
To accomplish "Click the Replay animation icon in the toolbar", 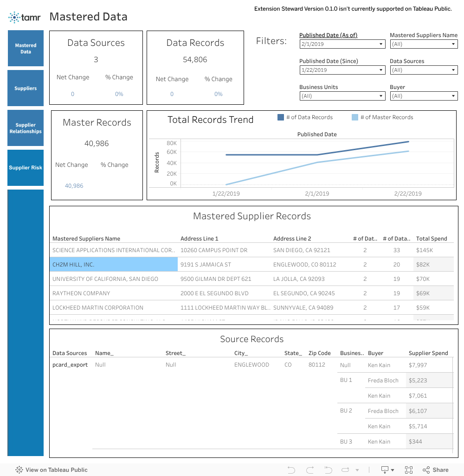I will coord(346,470).
